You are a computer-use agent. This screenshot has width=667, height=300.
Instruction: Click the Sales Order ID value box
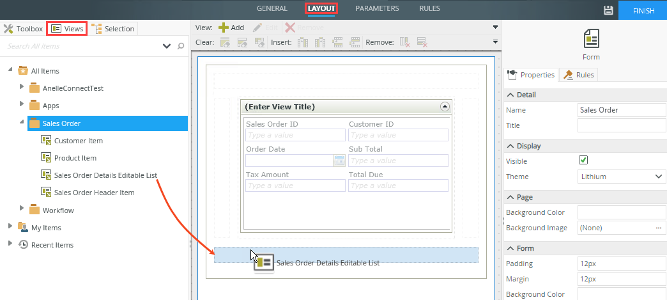click(295, 135)
